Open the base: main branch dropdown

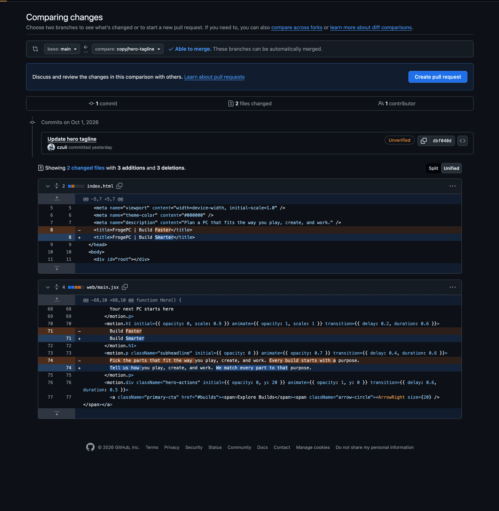click(x=62, y=49)
